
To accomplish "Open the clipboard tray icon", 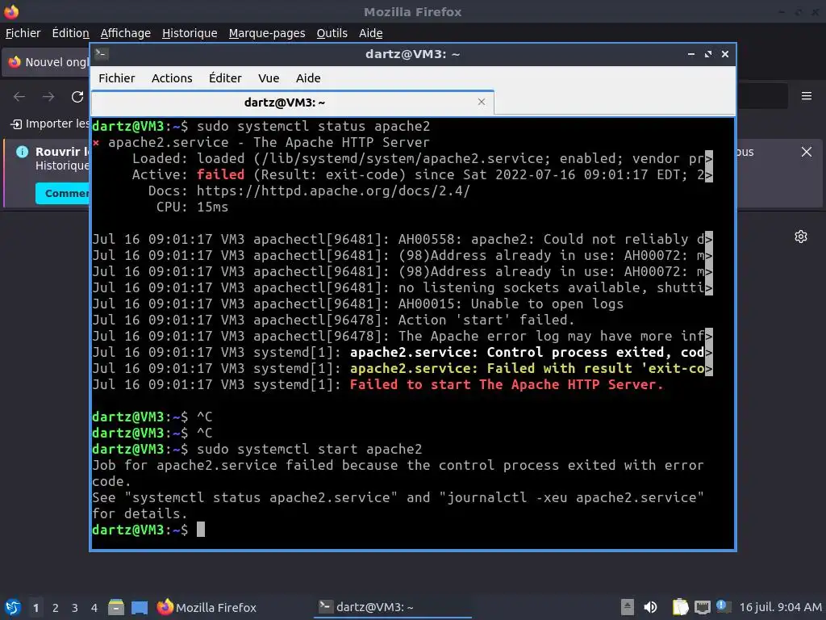I will (x=680, y=607).
